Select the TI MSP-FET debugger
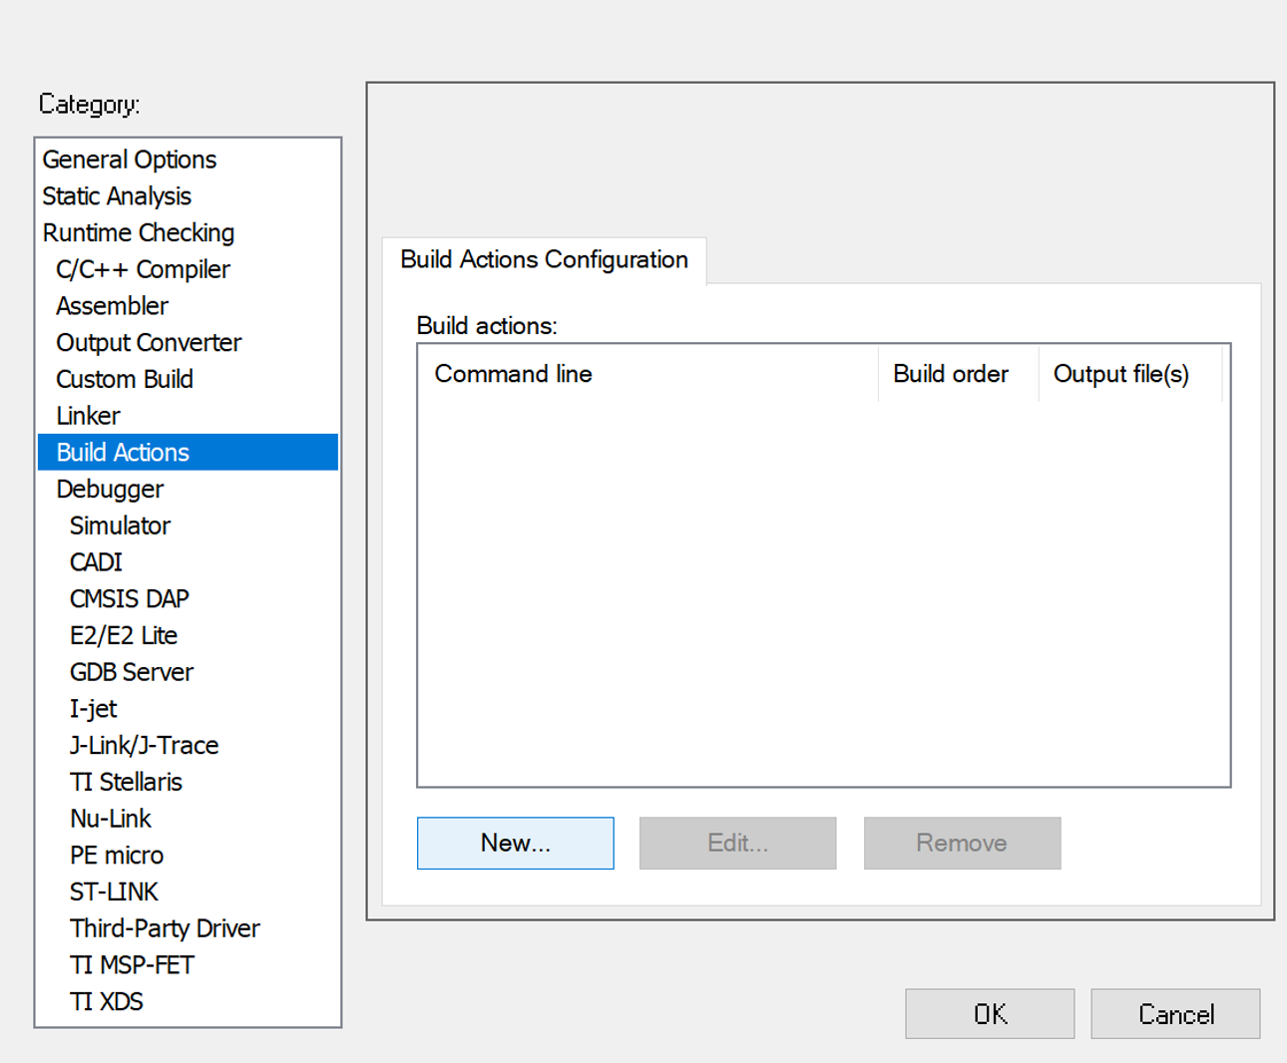This screenshot has height=1063, width=1287. pyautogui.click(x=131, y=964)
